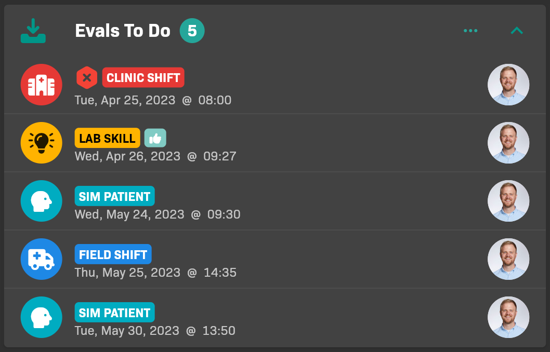Open the three-dot options menu
Screen dimensions: 550x352
click(470, 31)
